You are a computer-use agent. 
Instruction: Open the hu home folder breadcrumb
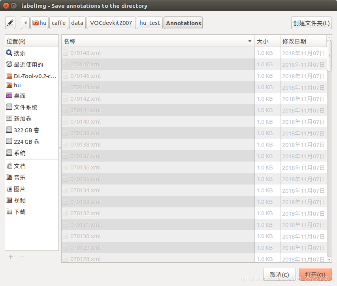(40, 23)
